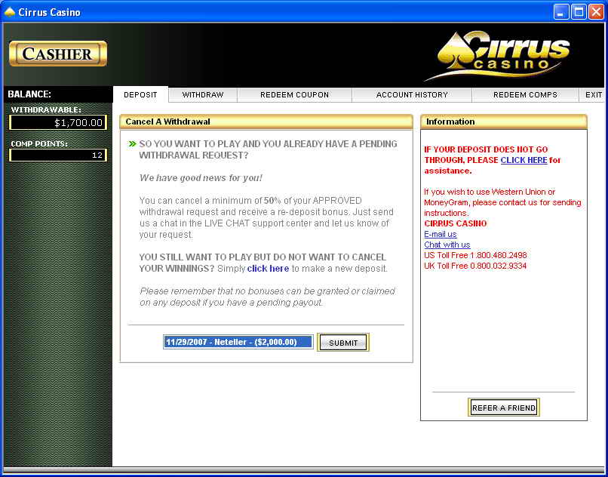Click the comp points value 12
Image resolution: width=608 pixels, height=477 pixels.
pyautogui.click(x=58, y=155)
